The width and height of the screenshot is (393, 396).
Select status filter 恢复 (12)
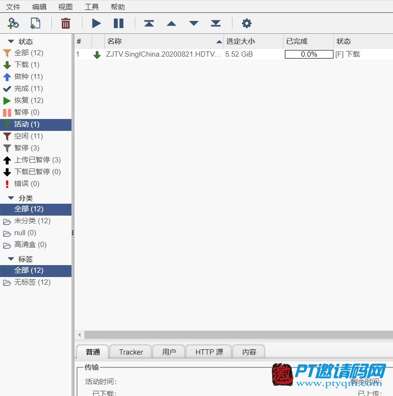point(36,100)
